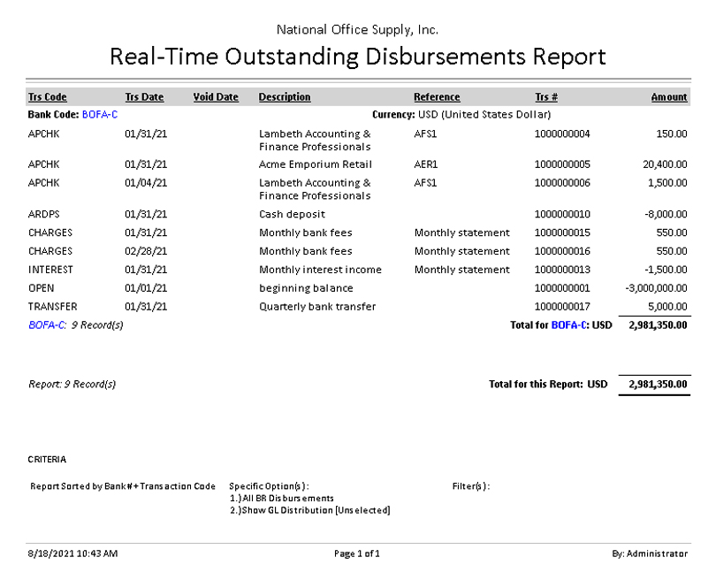The height and width of the screenshot is (580, 716).
Task: Click the Void Date column header
Action: click(216, 97)
